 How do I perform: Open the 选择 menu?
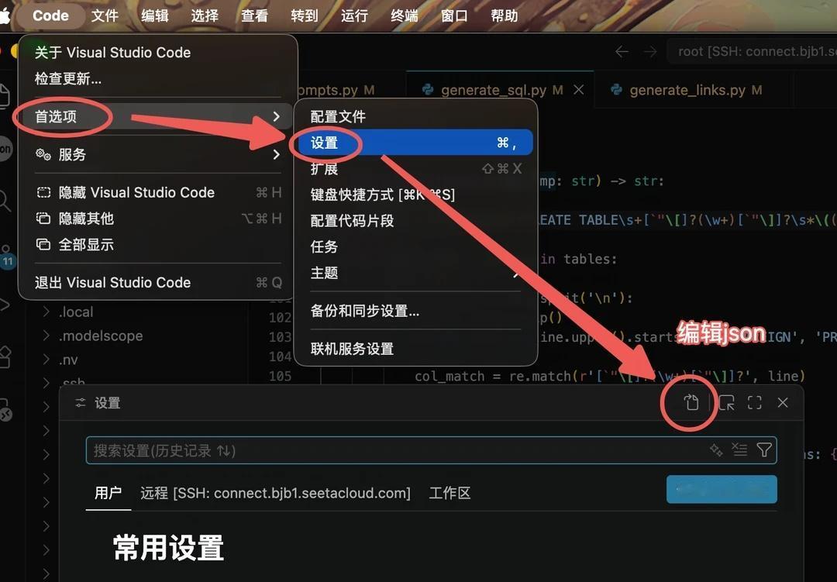point(205,15)
